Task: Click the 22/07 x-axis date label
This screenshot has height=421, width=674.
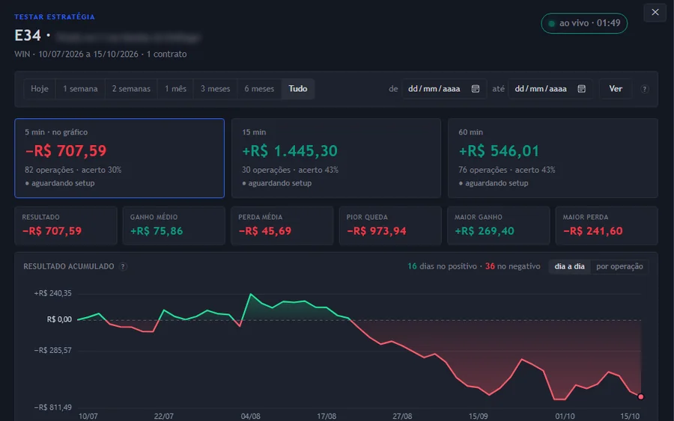Action: click(x=164, y=417)
